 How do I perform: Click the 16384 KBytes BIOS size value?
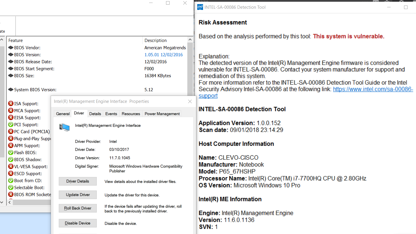158,76
